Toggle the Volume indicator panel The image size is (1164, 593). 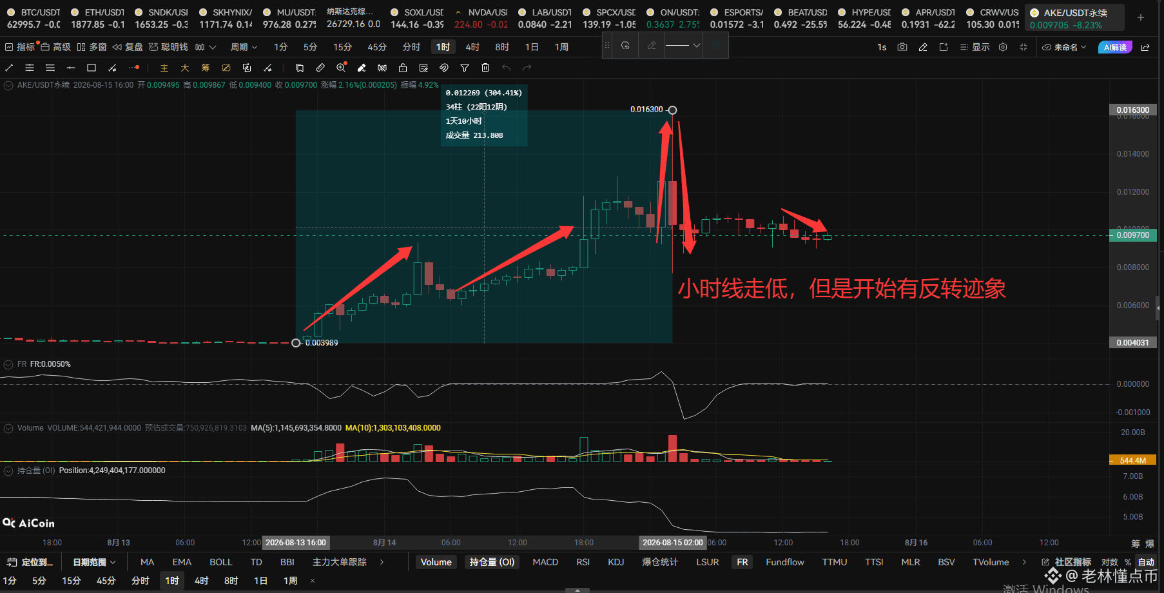(436, 562)
